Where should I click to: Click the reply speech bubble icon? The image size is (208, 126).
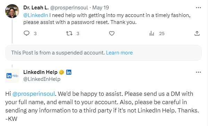[x=26, y=33]
